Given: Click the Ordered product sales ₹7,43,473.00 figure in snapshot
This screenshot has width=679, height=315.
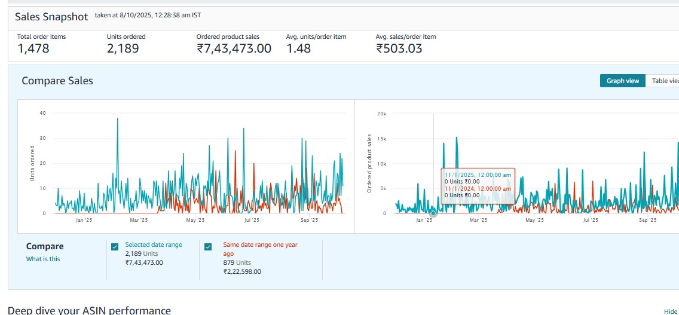Looking at the screenshot, I should point(234,49).
